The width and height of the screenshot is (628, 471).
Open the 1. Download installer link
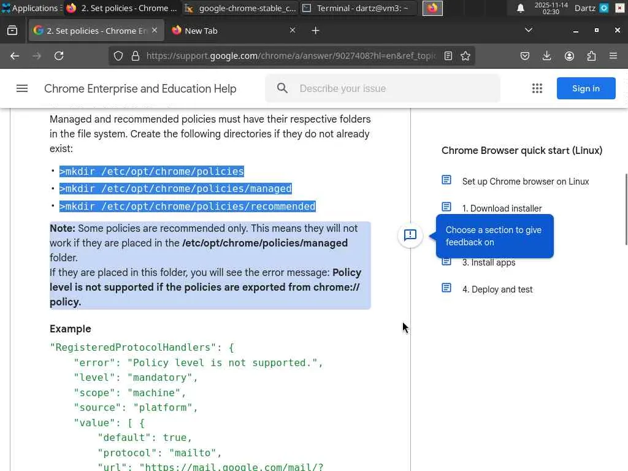tap(502, 209)
